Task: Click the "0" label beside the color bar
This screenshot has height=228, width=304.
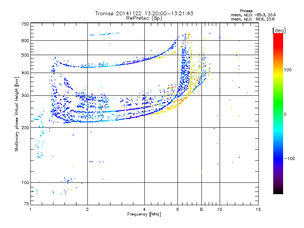Action: [285, 114]
